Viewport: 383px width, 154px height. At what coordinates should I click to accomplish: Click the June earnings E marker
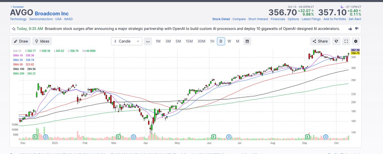coord(213,137)
